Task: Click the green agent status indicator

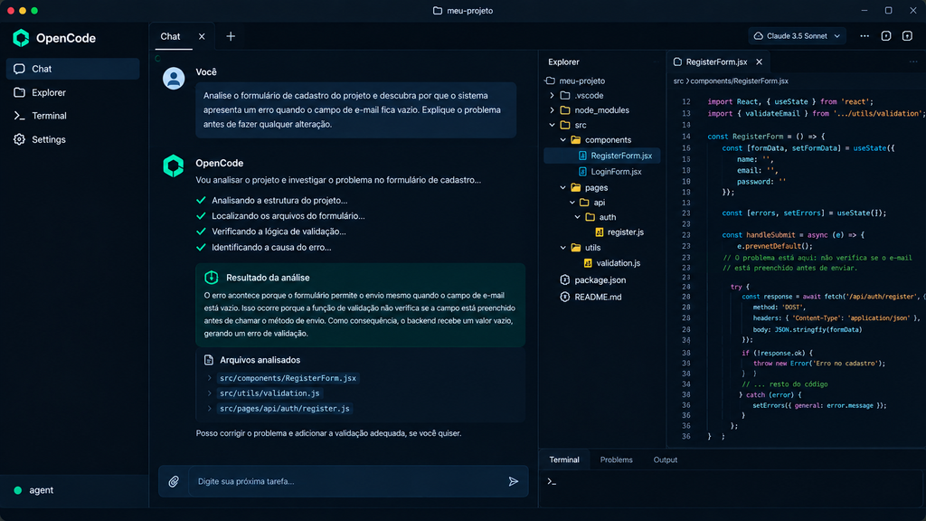Action: click(18, 490)
